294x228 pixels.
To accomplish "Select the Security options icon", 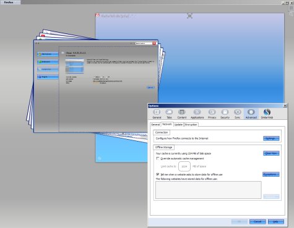I will (225, 114).
